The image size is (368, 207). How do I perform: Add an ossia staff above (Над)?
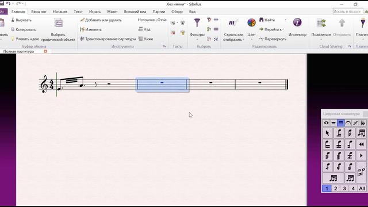(144, 29)
